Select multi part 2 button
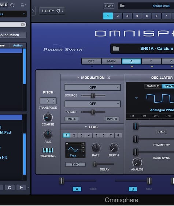 [x=118, y=16]
